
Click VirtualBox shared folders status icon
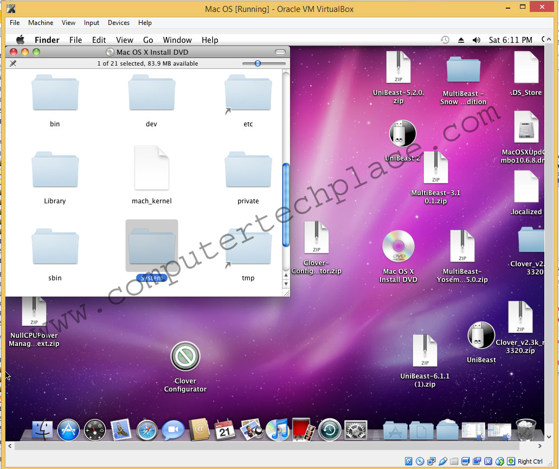pyautogui.click(x=454, y=461)
